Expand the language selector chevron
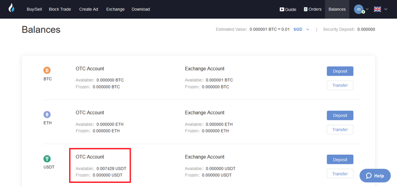The height and width of the screenshot is (186, 397). pyautogui.click(x=386, y=9)
